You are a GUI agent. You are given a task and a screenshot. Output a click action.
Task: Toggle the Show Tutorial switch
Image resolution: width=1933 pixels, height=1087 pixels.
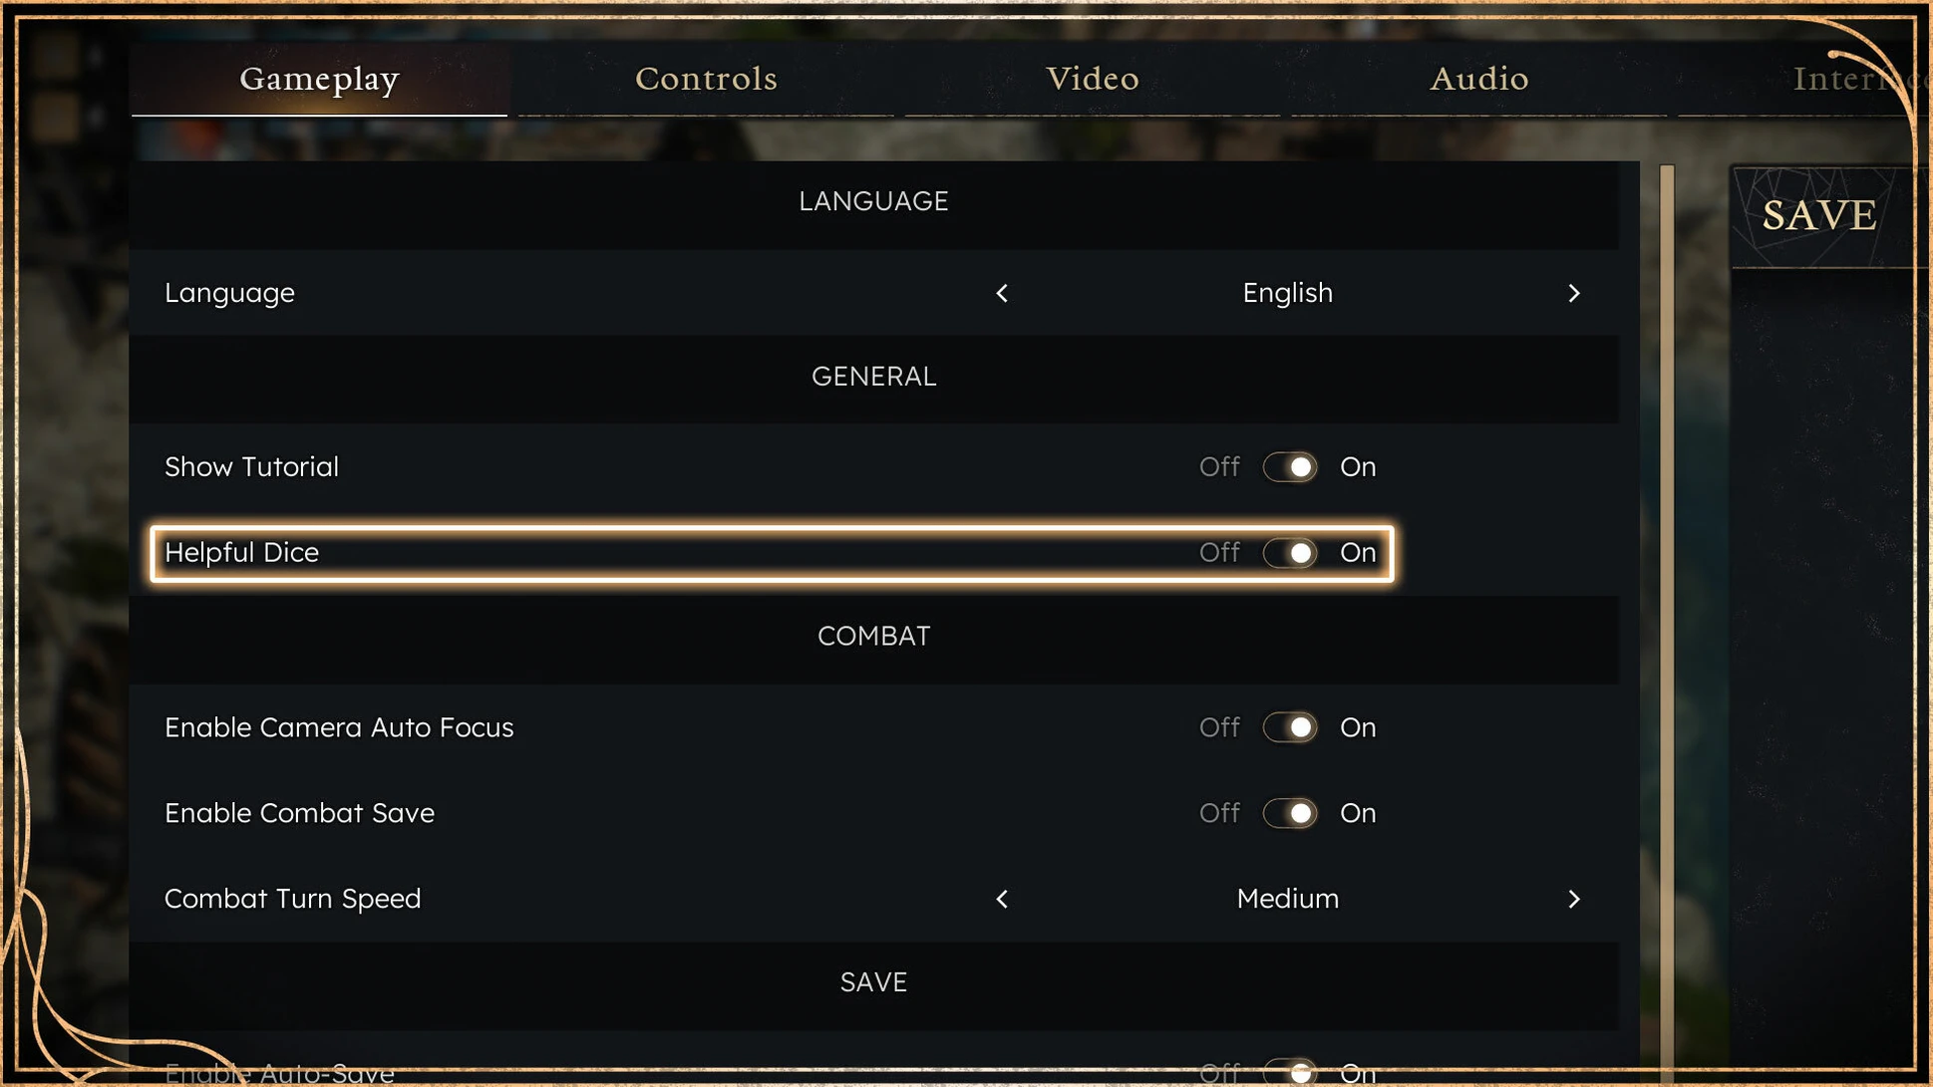coord(1289,467)
